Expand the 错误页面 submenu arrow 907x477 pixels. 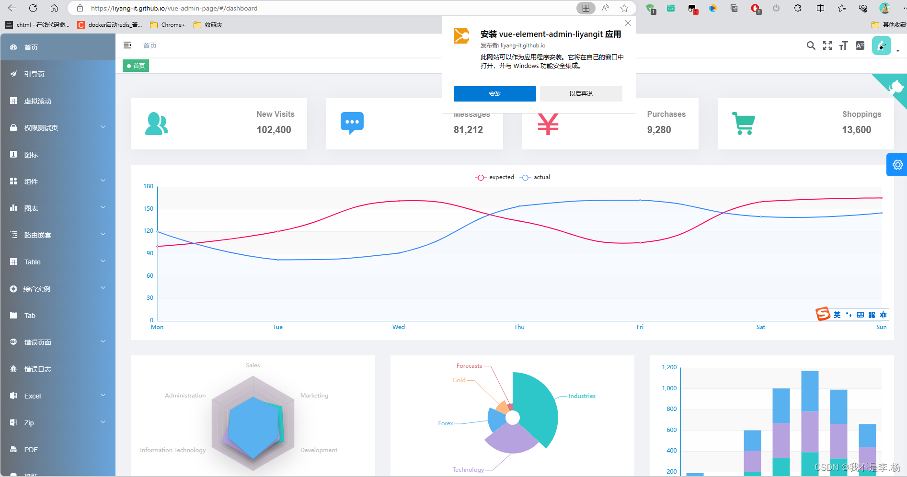103,341
